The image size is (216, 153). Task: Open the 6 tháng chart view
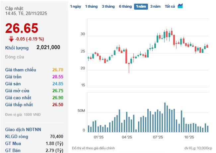pyautogui.click(x=125, y=6)
